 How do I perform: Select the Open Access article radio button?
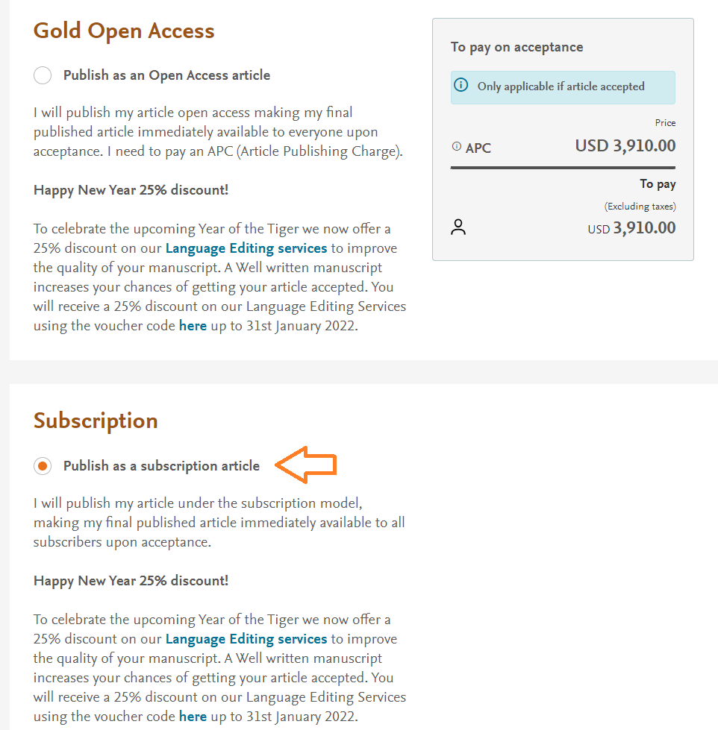pos(43,75)
